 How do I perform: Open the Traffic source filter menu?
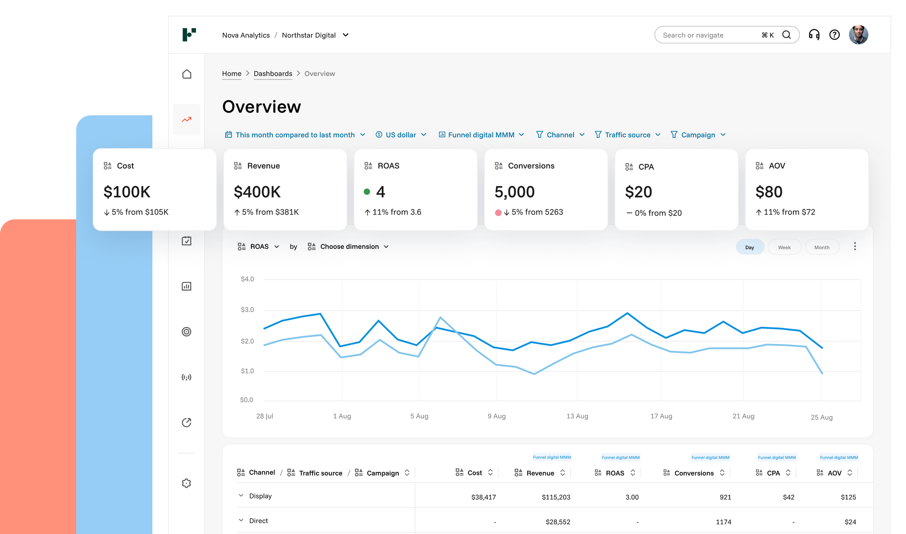[x=627, y=135]
